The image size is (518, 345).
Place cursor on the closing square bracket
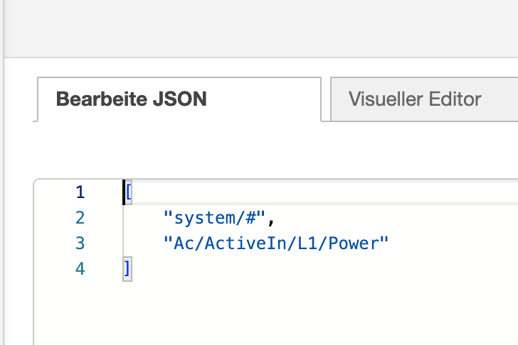point(127,268)
